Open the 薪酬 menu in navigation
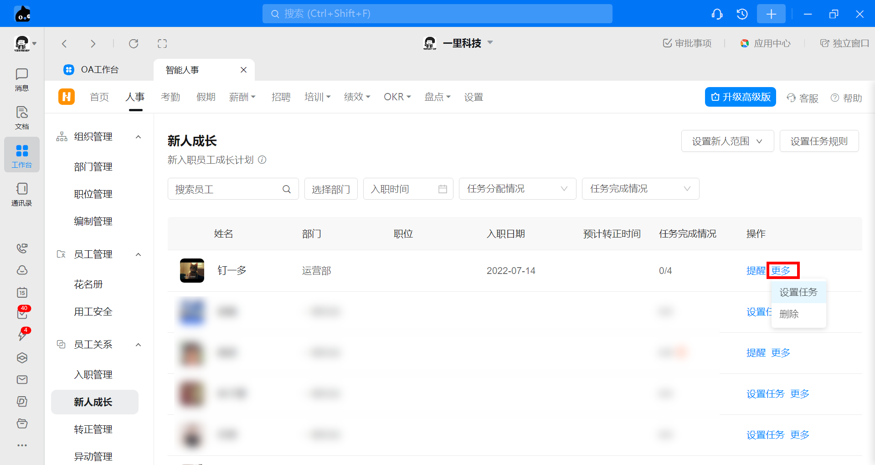875x465 pixels. point(242,97)
